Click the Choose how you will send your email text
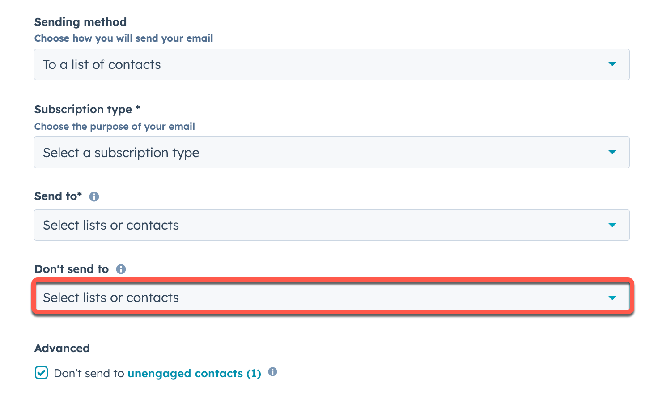The image size is (662, 409). [x=123, y=38]
